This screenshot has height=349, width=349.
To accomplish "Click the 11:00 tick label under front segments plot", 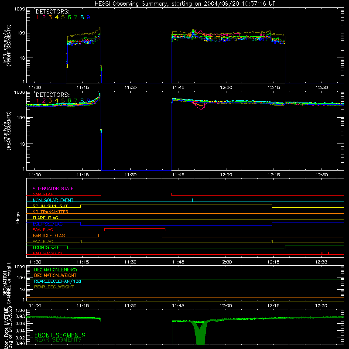I will (35, 88).
